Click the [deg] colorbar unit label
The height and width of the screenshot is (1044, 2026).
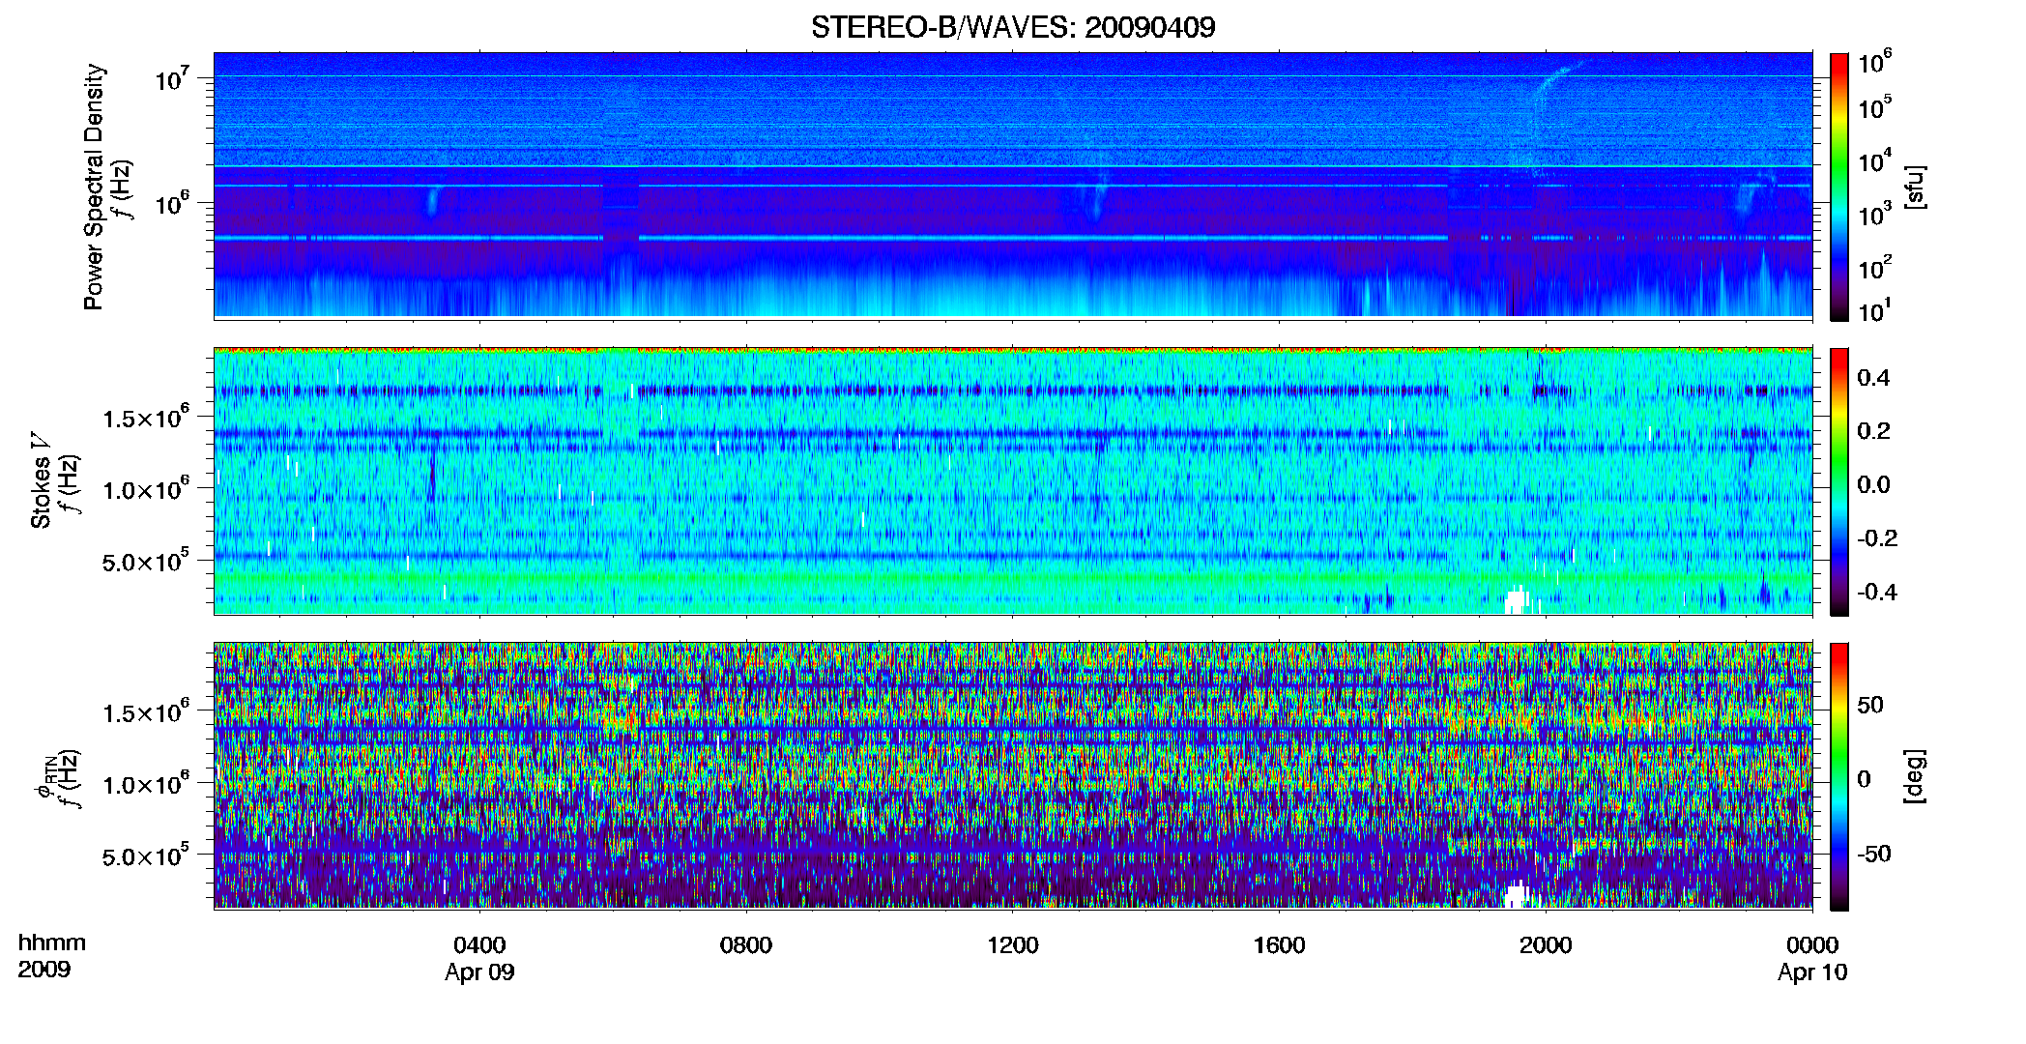pyautogui.click(x=1914, y=776)
